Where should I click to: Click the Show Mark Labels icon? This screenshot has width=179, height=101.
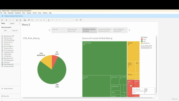pyautogui.click(x=56, y=20)
